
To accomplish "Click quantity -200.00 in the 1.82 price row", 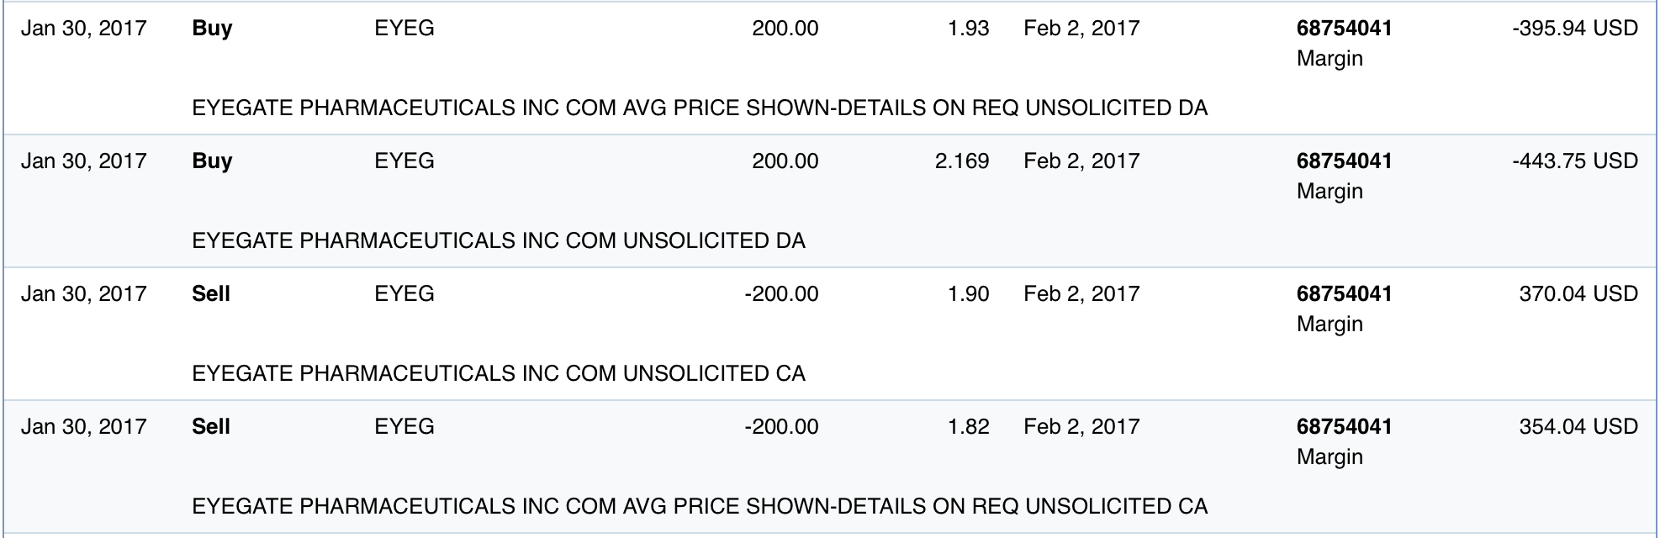I will [x=781, y=427].
